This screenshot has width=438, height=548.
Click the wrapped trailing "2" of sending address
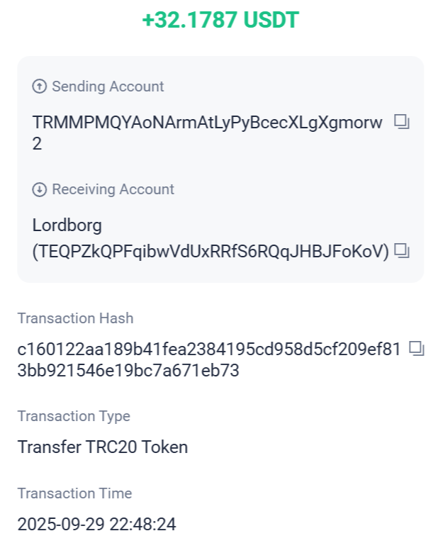(x=38, y=144)
